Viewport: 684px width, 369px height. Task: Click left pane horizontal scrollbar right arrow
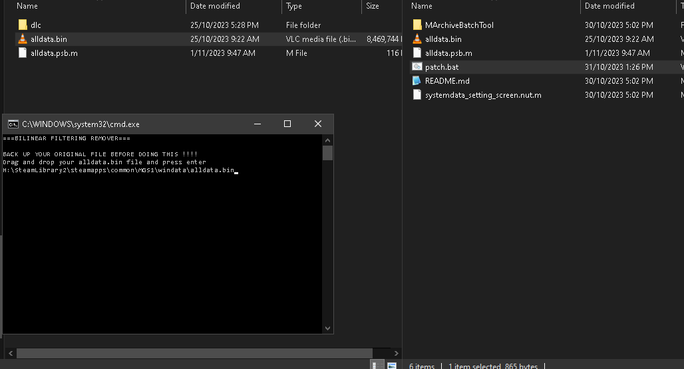396,353
